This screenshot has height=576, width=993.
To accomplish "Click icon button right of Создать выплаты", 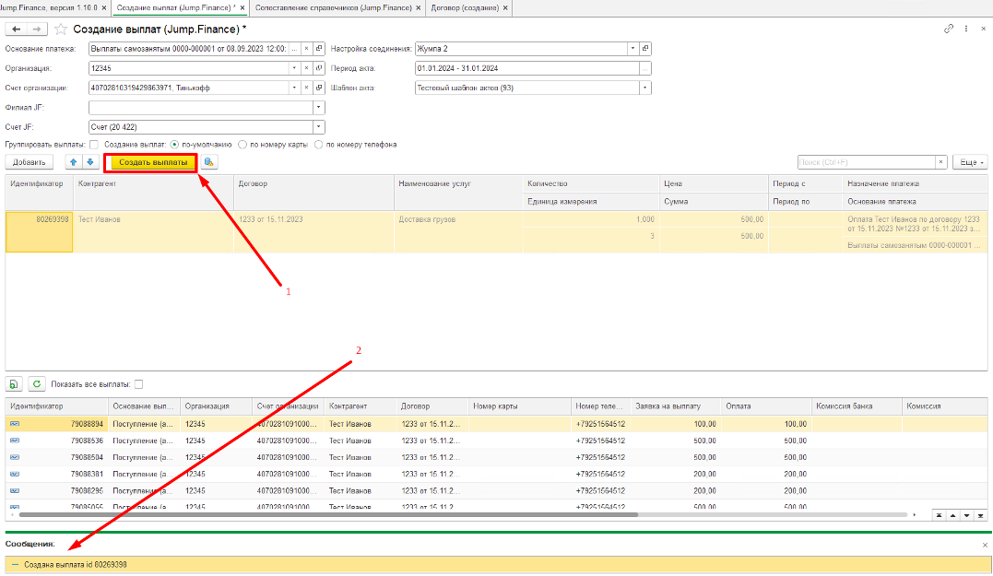I will click(x=210, y=162).
